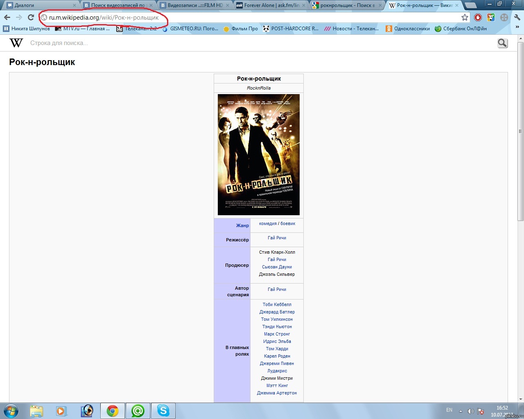
Task: Open the Wikipedia W logo home link
Action: click(16, 43)
